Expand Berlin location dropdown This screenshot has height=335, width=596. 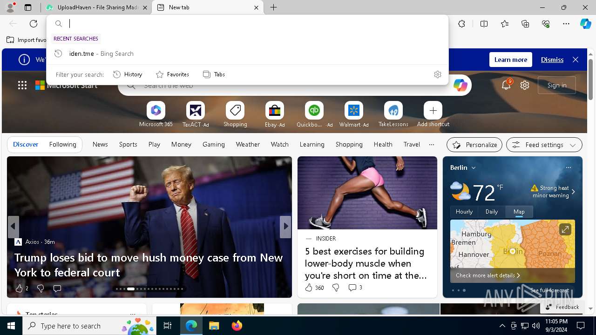coord(474,167)
